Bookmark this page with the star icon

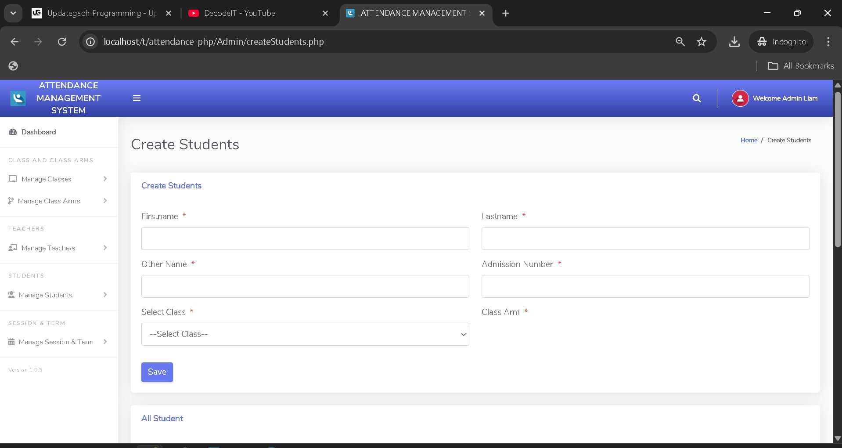pos(702,42)
